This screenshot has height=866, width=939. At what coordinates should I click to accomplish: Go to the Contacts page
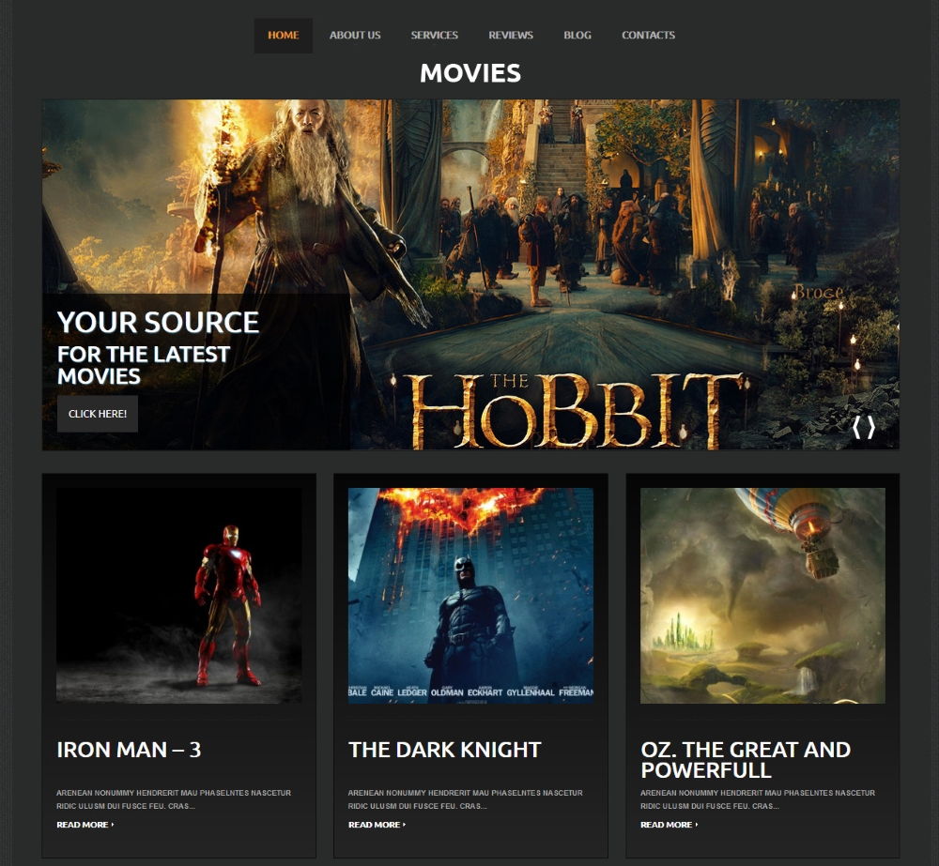pyautogui.click(x=649, y=36)
